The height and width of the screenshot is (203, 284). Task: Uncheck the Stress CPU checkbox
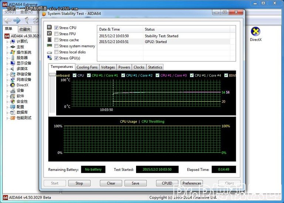click(56, 28)
